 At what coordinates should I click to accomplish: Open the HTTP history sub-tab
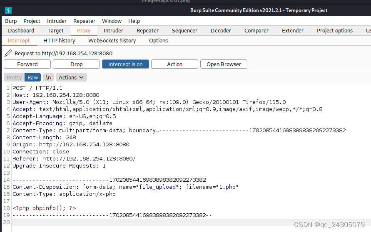pyautogui.click(x=59, y=41)
